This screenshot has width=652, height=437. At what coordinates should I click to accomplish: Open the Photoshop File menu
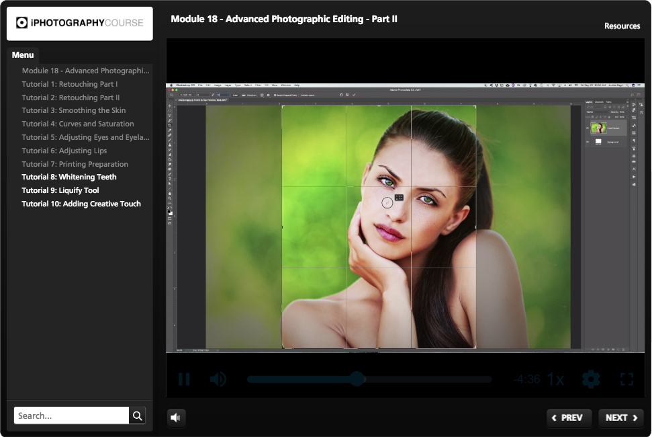tap(200, 85)
